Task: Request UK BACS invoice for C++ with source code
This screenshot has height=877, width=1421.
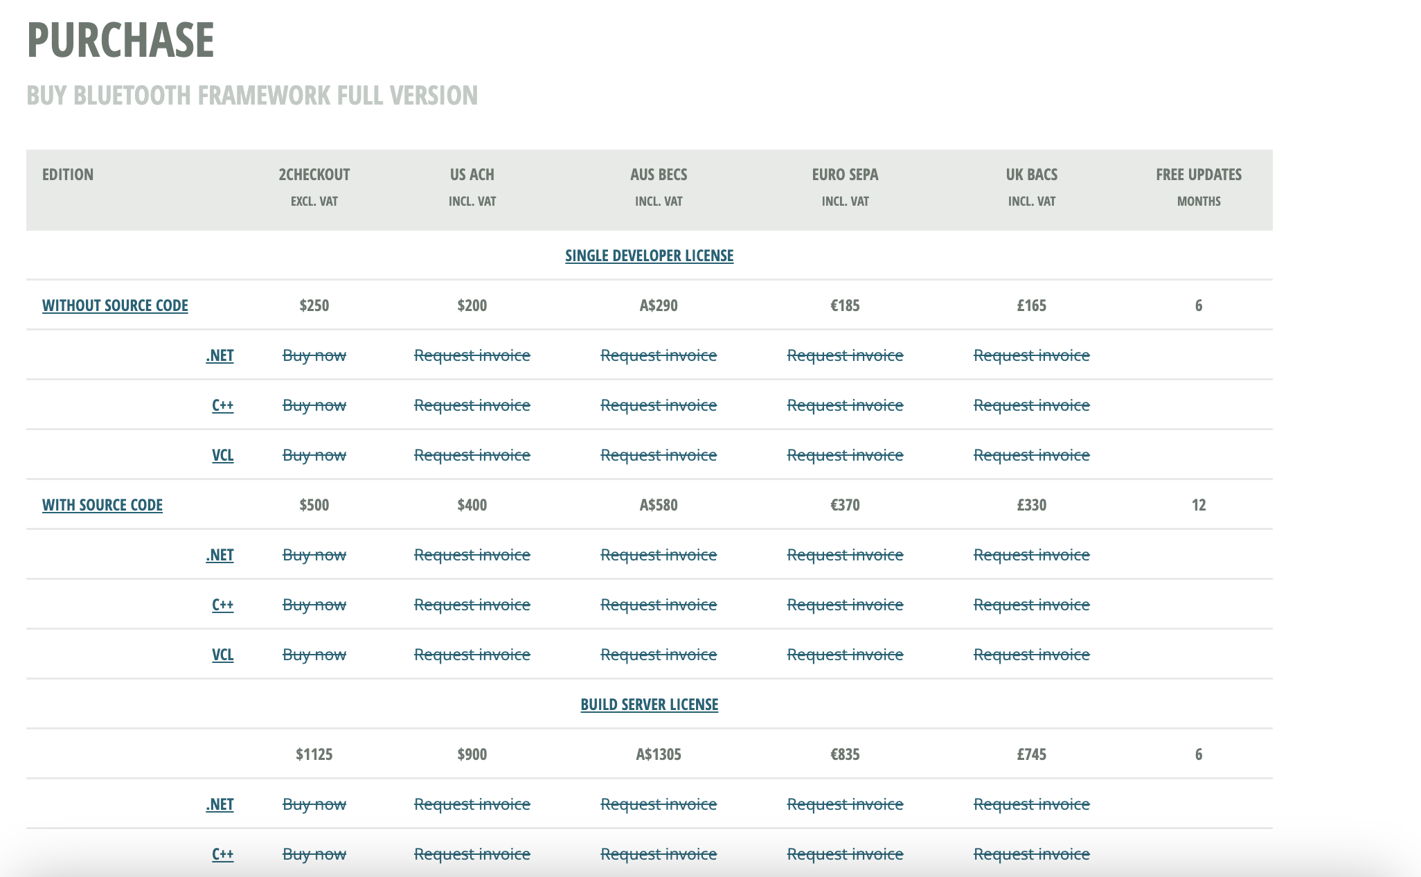Action: [1032, 605]
